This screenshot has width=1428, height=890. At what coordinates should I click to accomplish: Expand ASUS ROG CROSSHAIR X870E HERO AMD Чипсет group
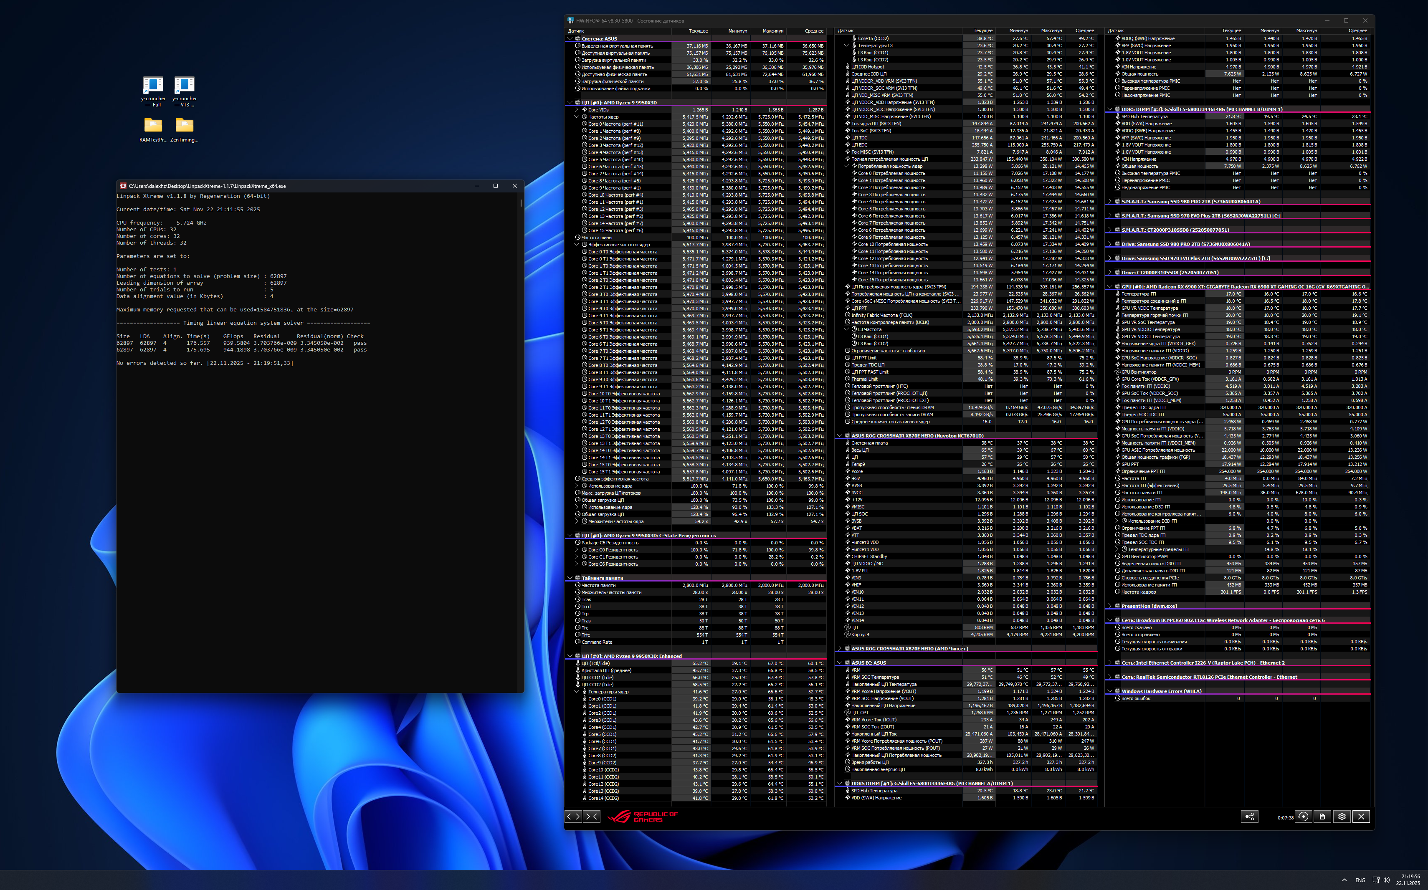(839, 649)
